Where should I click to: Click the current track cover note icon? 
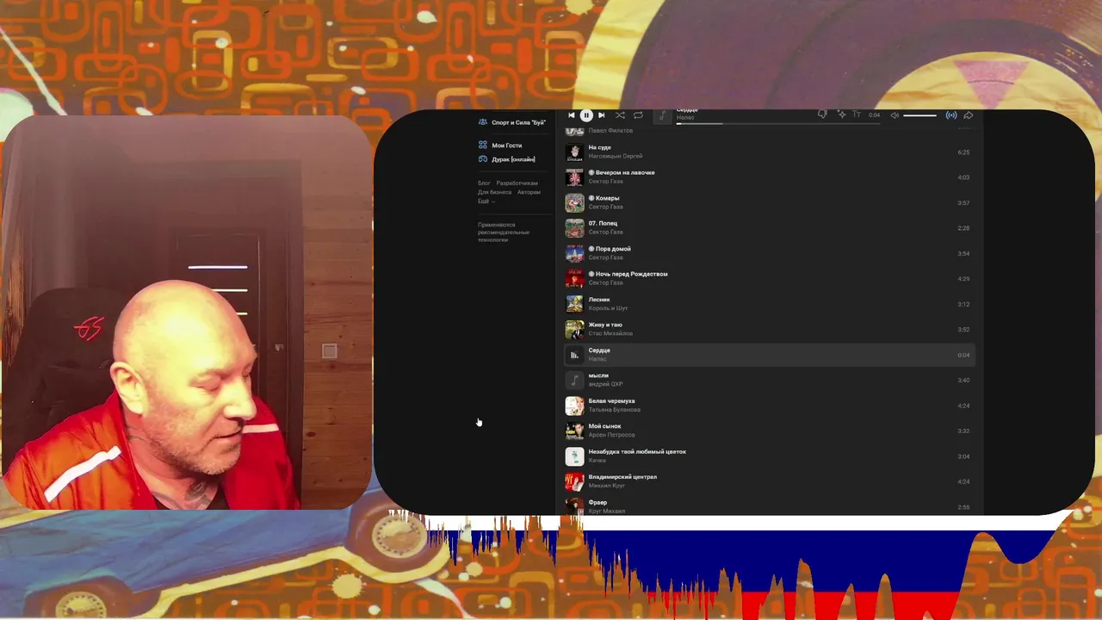[662, 115]
